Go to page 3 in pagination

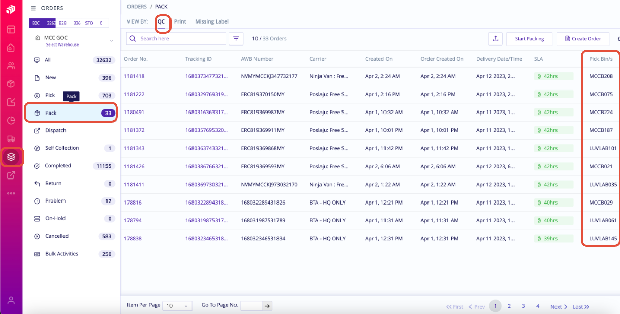(x=523, y=306)
